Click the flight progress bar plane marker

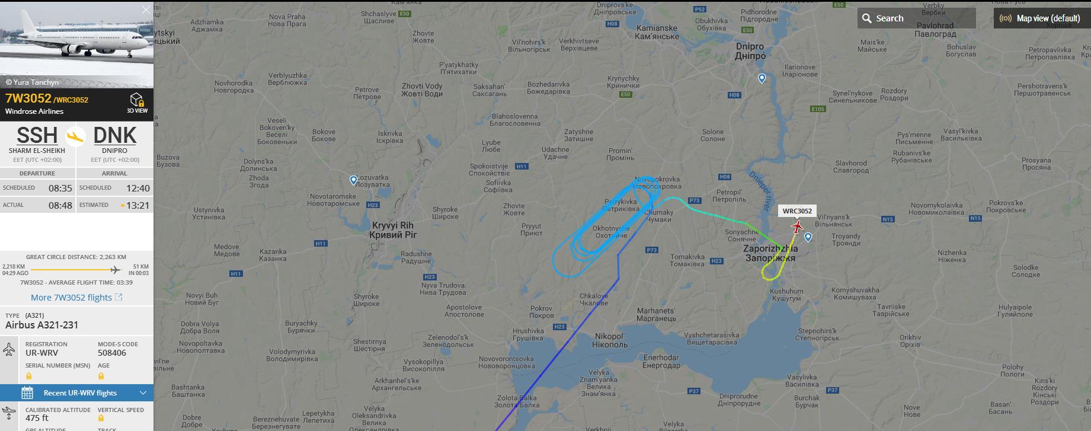(x=115, y=270)
